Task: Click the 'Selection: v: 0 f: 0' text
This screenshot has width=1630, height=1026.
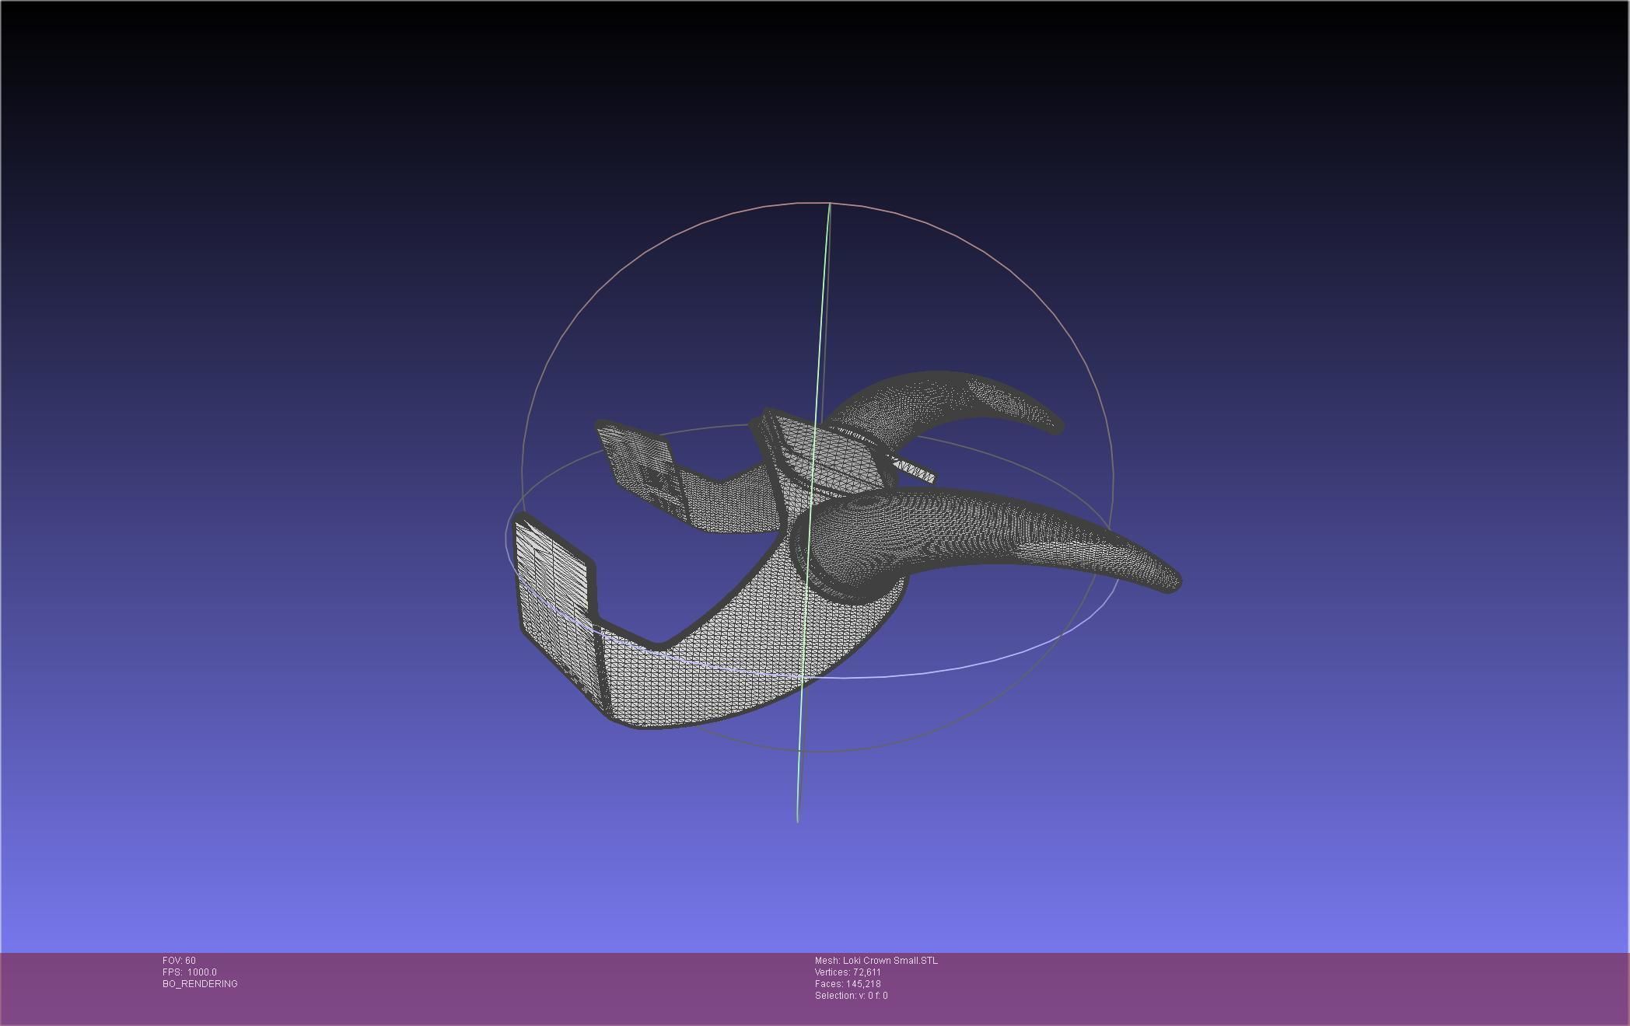Action: 851,996
